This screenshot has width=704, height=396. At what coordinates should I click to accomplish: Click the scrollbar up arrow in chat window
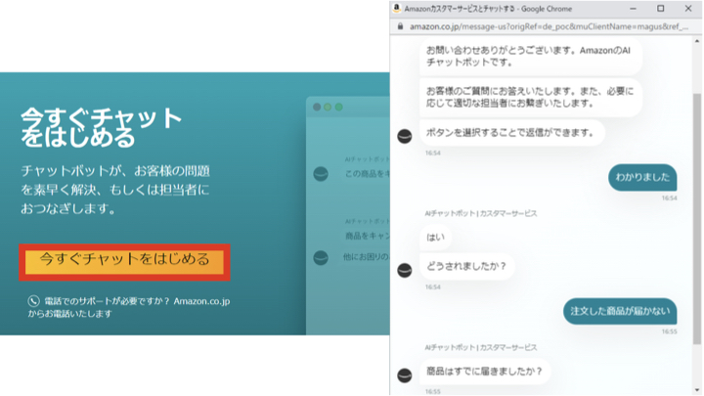[x=697, y=41]
